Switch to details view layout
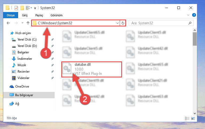The width and height of the screenshot is (205, 129). pos(187,118)
